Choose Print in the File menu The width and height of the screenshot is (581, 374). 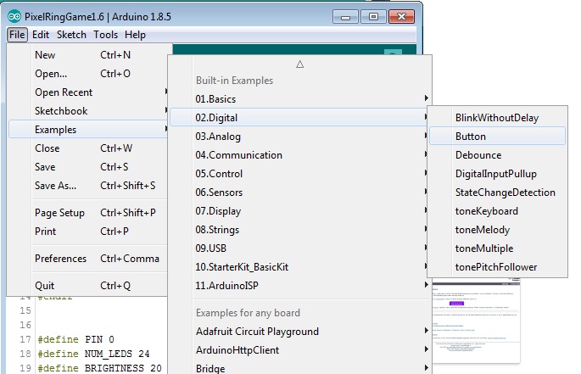pyautogui.click(x=88, y=231)
